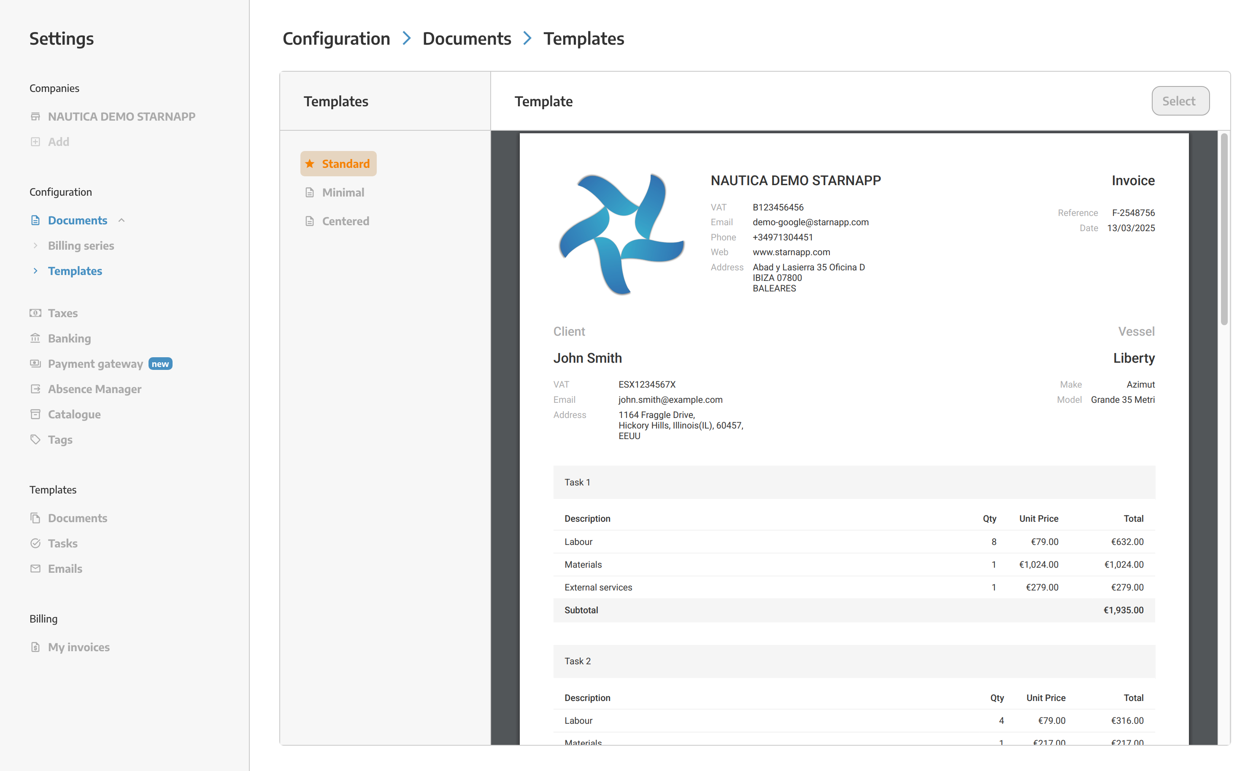Viewport: 1256px width, 771px height.
Task: Choose the Minimal template
Action: (x=343, y=193)
